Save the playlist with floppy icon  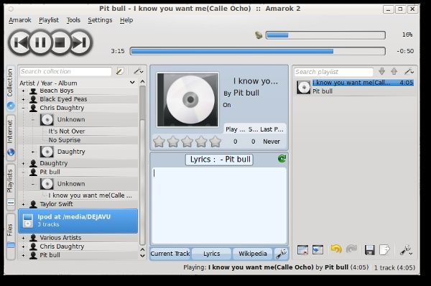coord(370,250)
